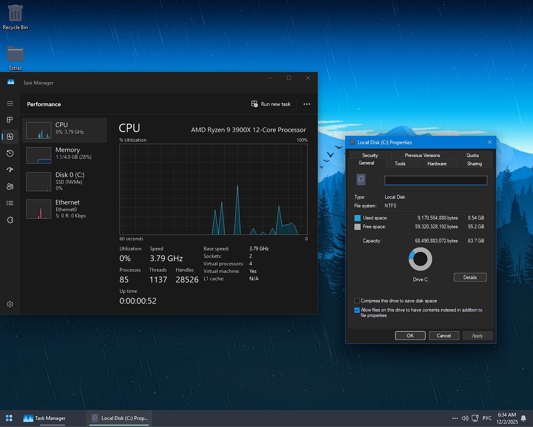The height and width of the screenshot is (427, 533).
Task: Open the Run new task dialog
Action: tap(271, 104)
